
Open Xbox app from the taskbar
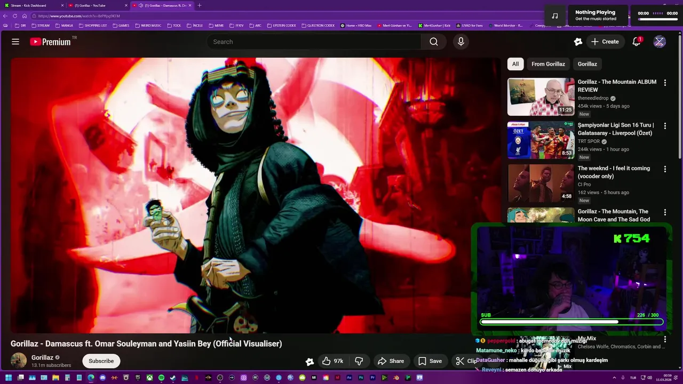[149, 378]
